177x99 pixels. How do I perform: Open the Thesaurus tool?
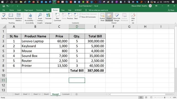(x=11, y=16)
